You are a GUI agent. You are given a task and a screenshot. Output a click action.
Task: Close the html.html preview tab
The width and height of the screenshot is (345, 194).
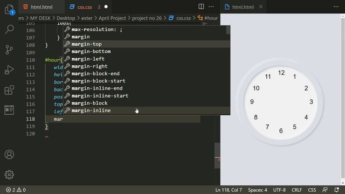click(x=261, y=7)
